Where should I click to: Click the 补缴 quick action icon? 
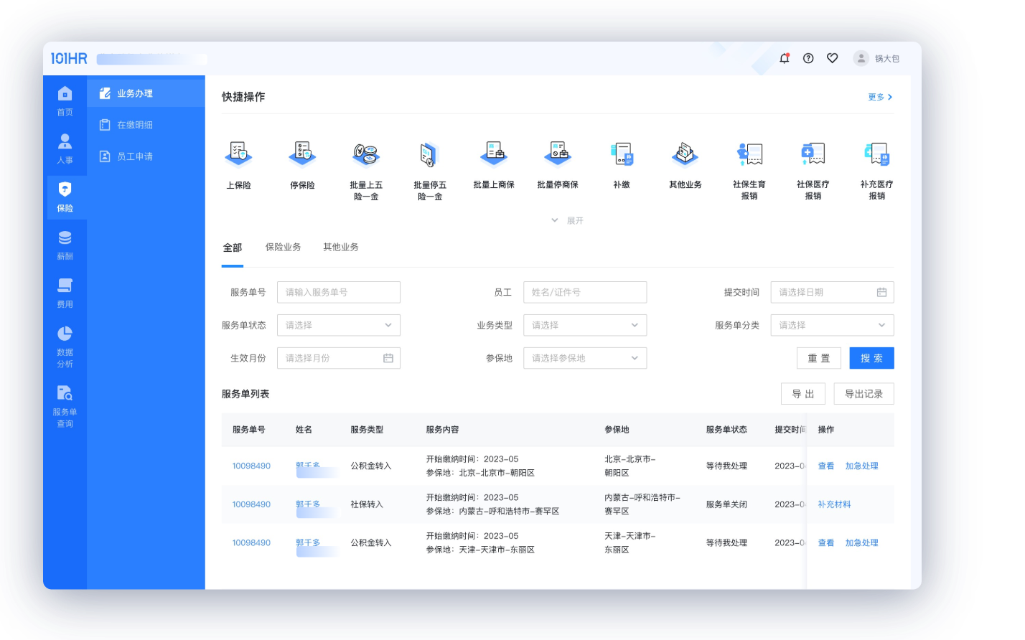click(622, 154)
